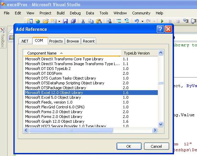Click the Break All pause icon
Screen dimensions: 197x156
tap(170, 21)
